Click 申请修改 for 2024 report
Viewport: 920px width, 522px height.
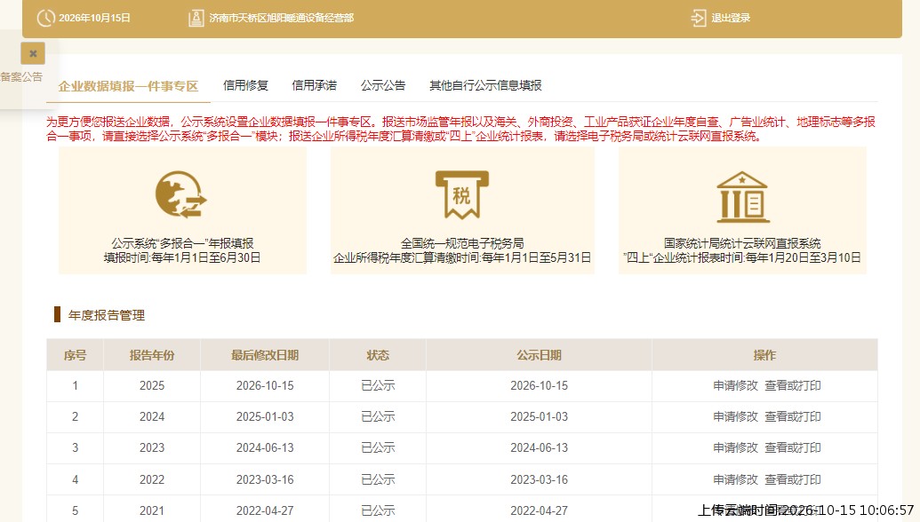tap(736, 416)
